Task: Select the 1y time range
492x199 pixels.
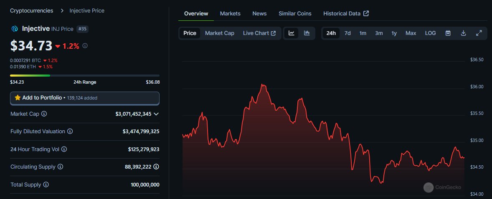Action: [394, 33]
